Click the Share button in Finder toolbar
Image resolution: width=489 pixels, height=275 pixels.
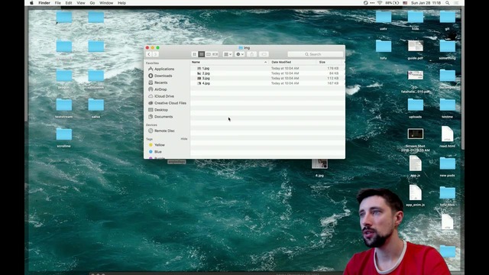pos(251,54)
